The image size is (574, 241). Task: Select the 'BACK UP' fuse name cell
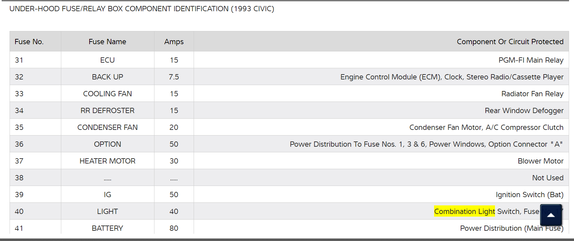click(x=107, y=77)
